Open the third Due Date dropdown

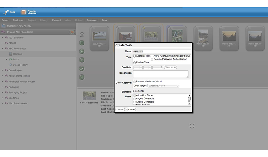click(x=158, y=67)
